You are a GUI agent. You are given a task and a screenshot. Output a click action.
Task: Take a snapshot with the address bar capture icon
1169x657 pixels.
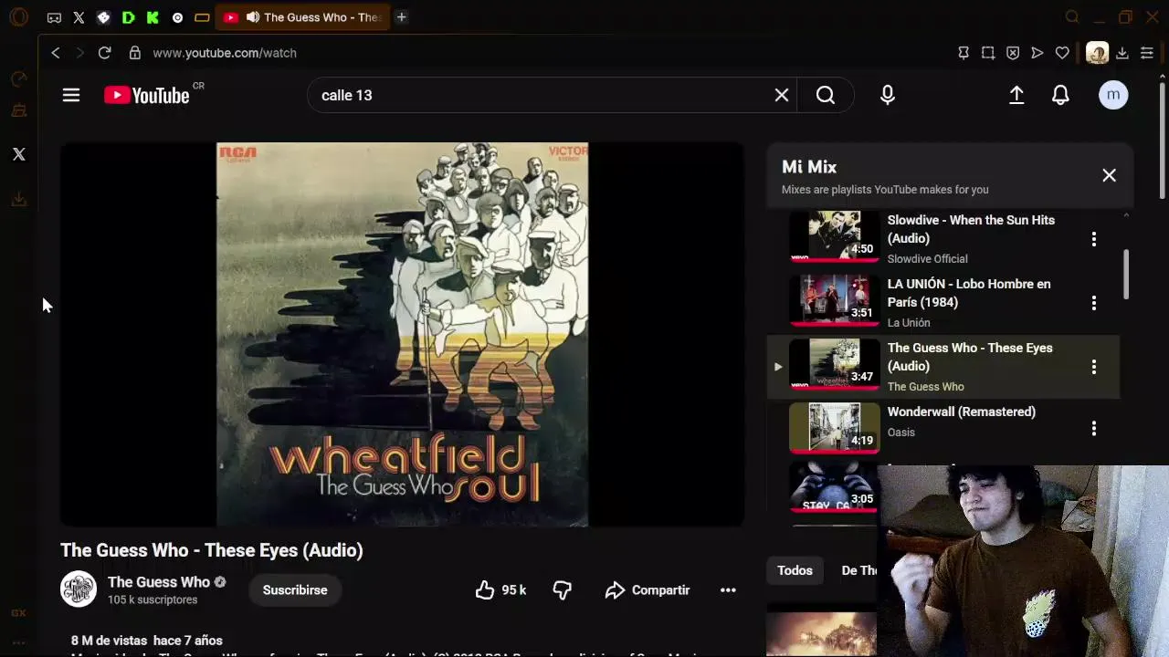[988, 53]
